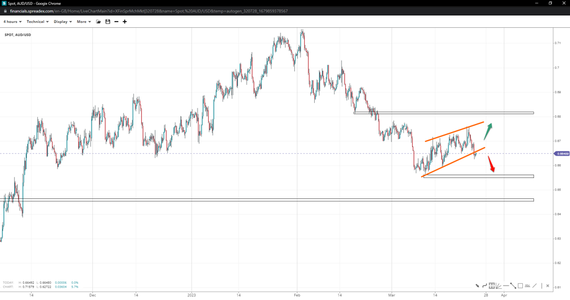Viewport: 570px width, 300px height.
Task: Pick the trend line segment tool
Action: [x=513, y=286]
